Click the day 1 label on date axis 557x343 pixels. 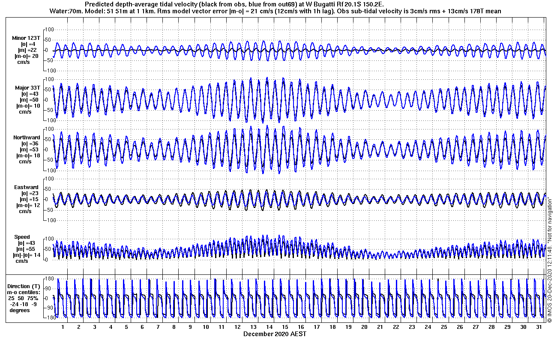pos(63,327)
